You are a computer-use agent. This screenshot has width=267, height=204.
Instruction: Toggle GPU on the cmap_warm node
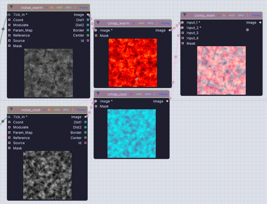click(150, 23)
